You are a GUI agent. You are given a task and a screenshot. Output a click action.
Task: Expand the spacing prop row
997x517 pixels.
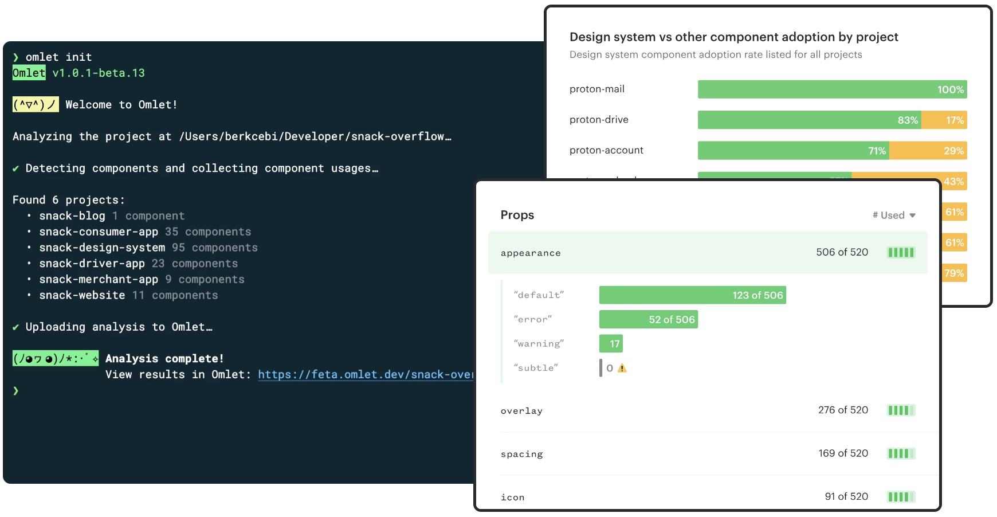click(707, 454)
